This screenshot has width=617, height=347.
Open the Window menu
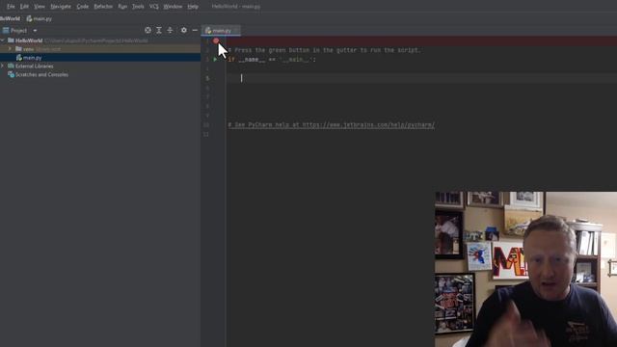173,7
